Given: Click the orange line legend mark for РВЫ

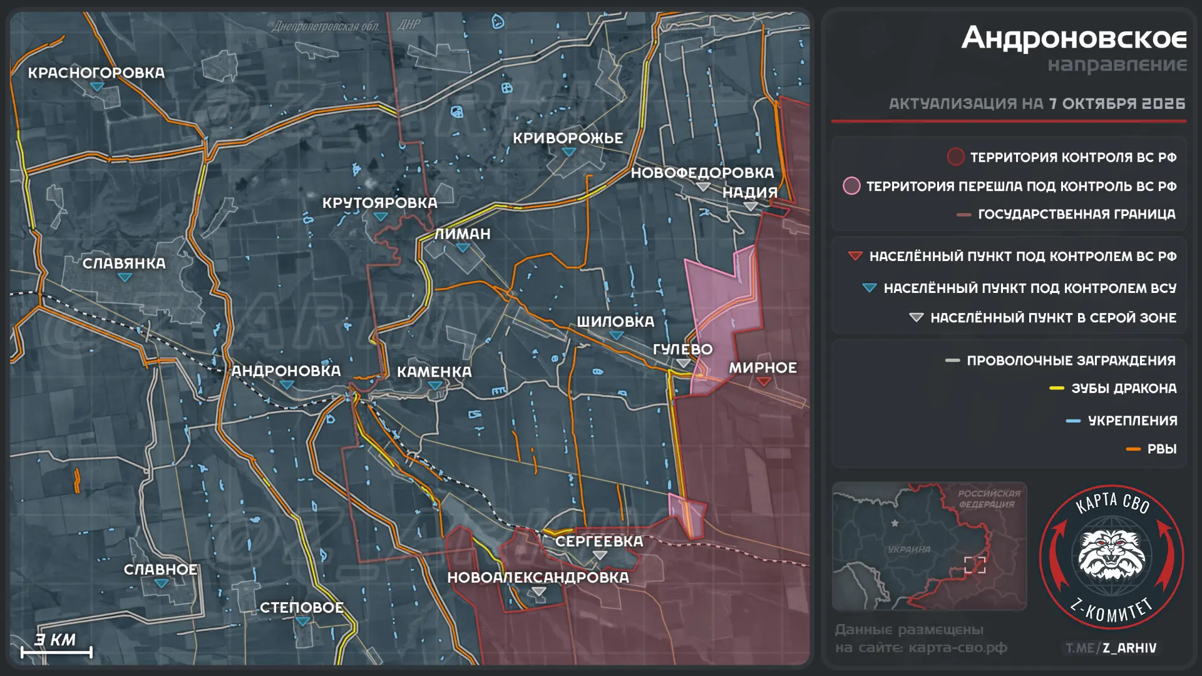Looking at the screenshot, I should 1133,449.
